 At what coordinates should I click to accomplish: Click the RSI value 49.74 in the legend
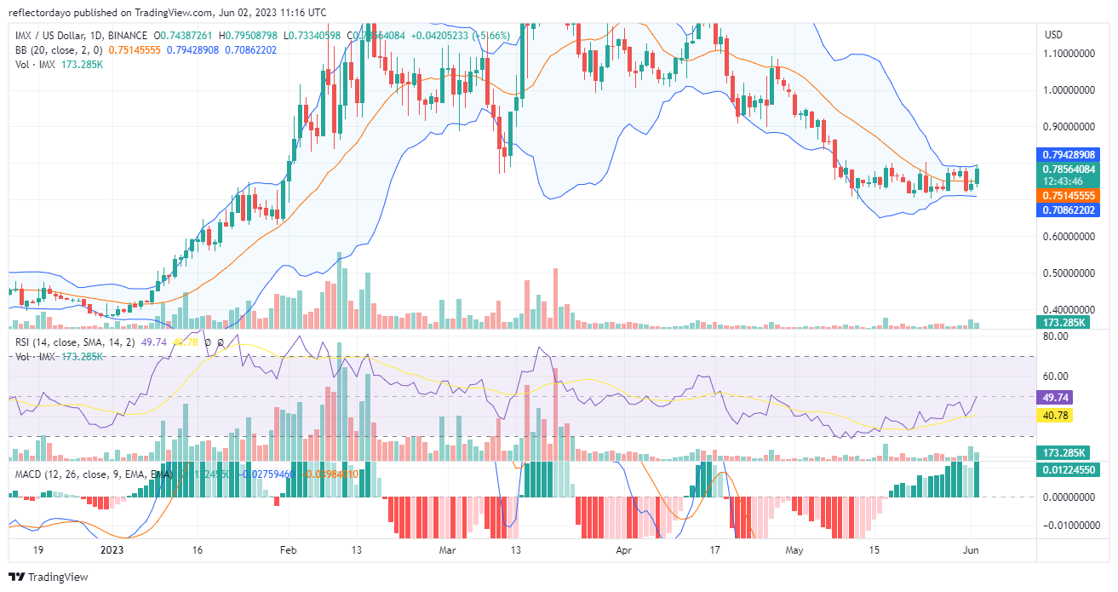click(154, 342)
